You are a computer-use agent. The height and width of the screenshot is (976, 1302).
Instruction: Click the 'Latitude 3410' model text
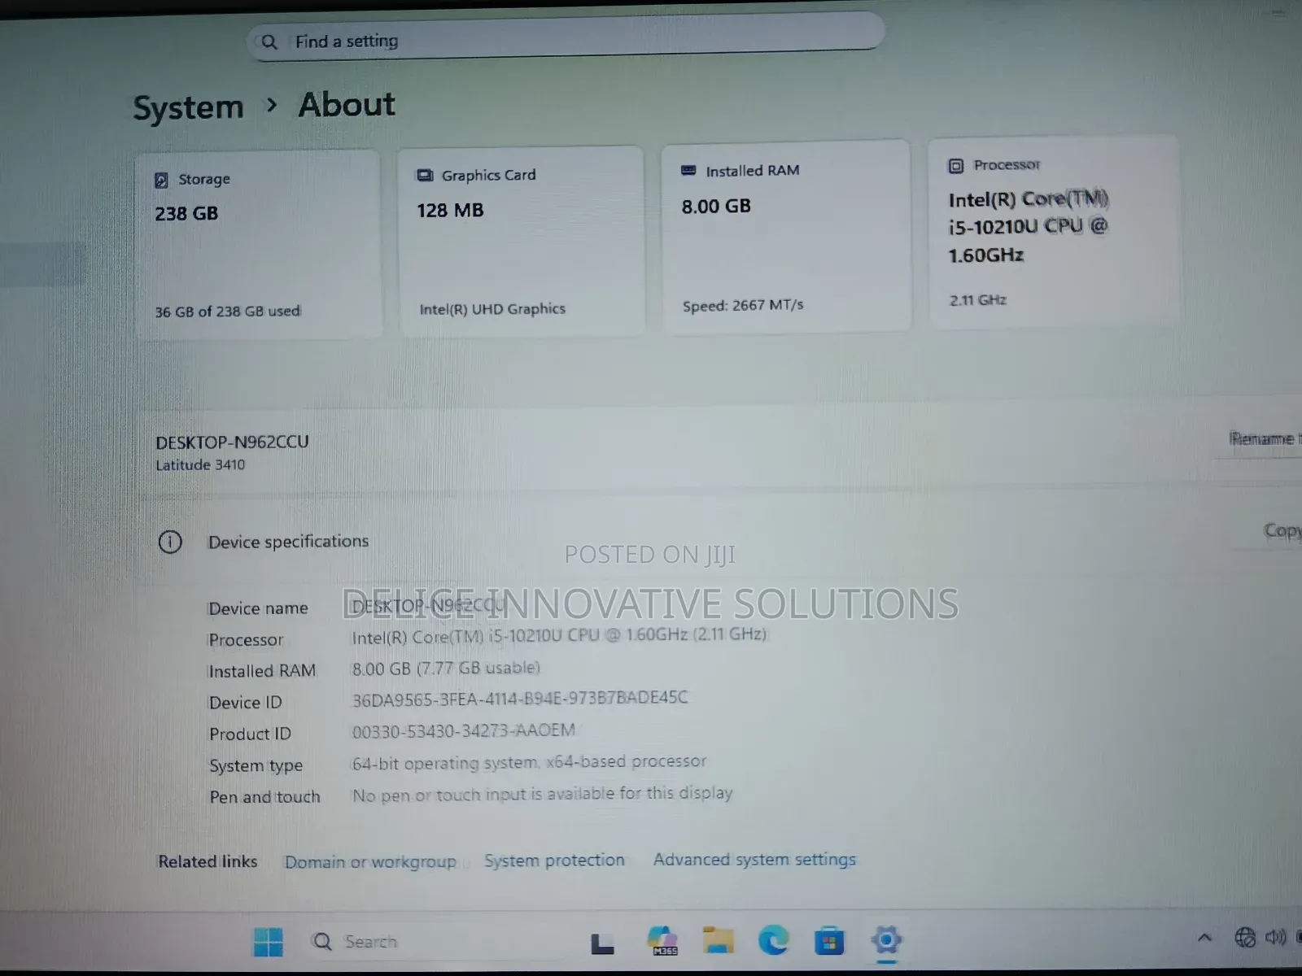pyautogui.click(x=200, y=465)
